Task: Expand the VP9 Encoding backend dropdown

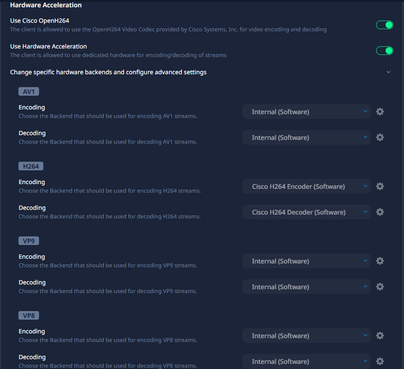Action: (x=306, y=261)
